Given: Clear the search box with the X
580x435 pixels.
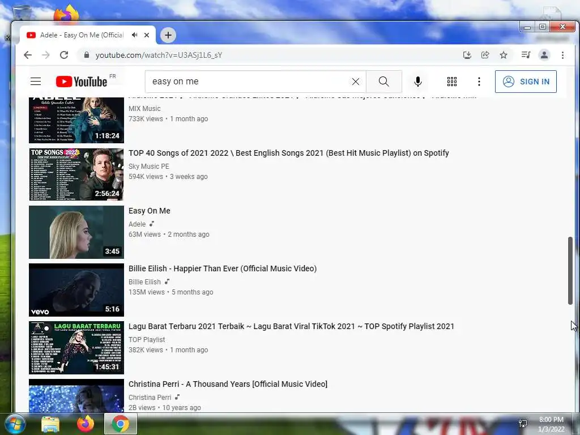Looking at the screenshot, I should (x=356, y=82).
